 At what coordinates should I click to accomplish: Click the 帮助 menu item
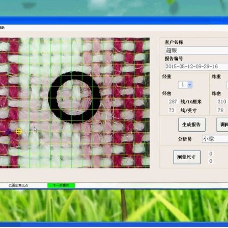pos(2,27)
